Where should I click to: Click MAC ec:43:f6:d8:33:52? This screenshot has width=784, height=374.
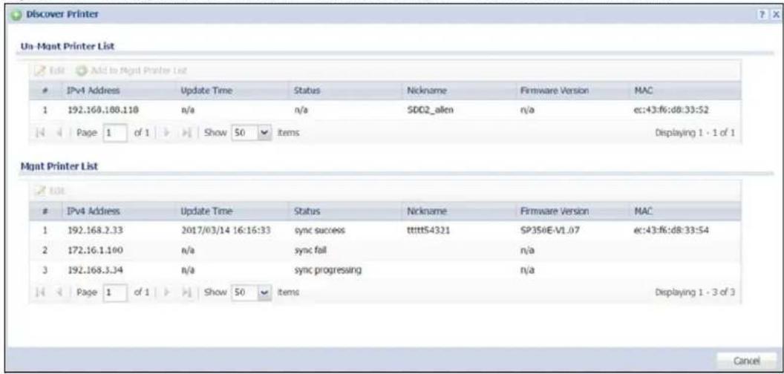(671, 111)
